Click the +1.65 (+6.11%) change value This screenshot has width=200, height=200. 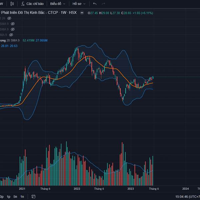[143, 13]
